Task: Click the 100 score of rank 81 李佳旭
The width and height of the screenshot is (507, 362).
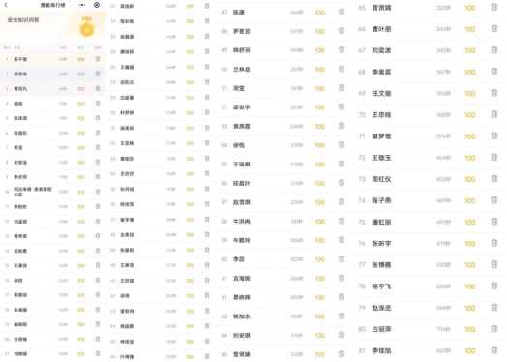Action: click(470, 350)
